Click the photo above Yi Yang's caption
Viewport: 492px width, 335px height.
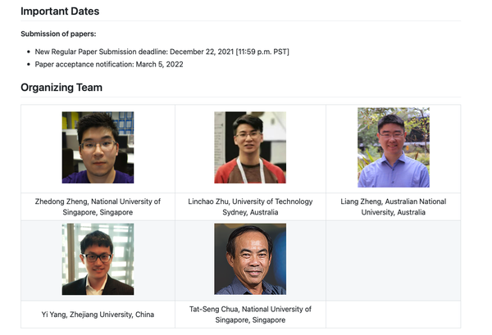tap(98, 259)
